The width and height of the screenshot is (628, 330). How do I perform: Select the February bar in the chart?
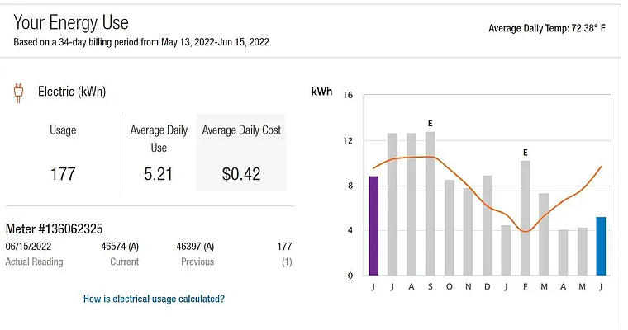(525, 218)
